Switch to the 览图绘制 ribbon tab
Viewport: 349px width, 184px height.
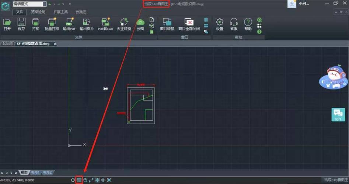pyautogui.click(x=38, y=12)
